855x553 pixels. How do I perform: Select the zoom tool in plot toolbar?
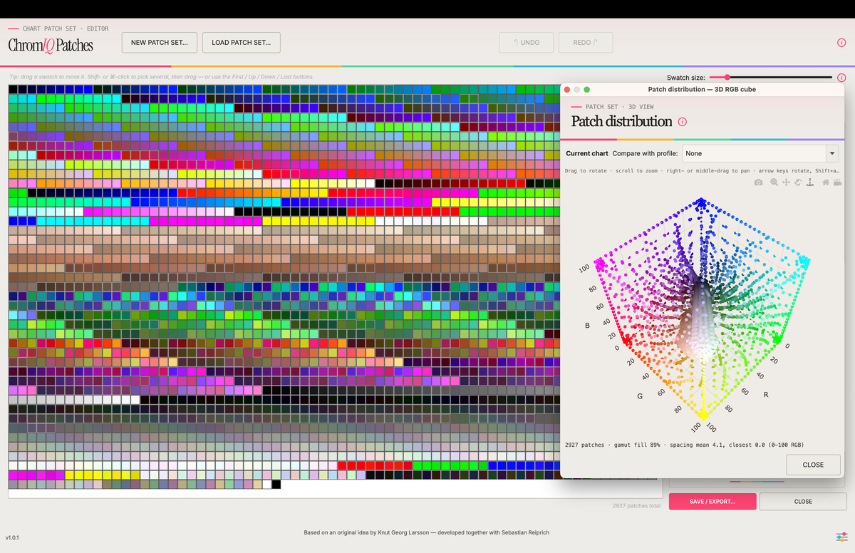pos(774,182)
